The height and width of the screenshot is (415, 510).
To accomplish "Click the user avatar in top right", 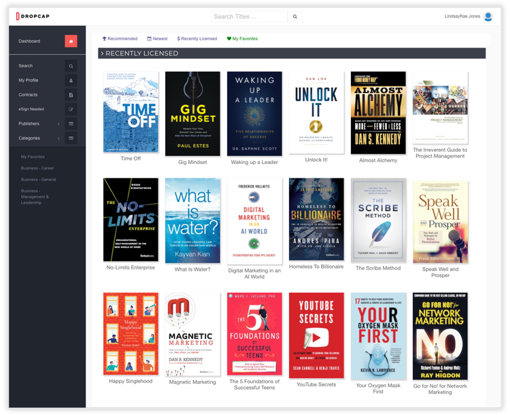I will [x=488, y=16].
